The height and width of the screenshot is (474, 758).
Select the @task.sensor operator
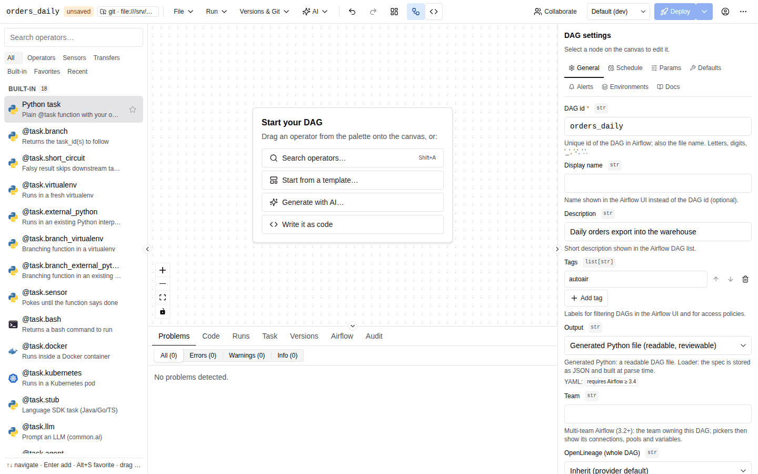coord(74,298)
